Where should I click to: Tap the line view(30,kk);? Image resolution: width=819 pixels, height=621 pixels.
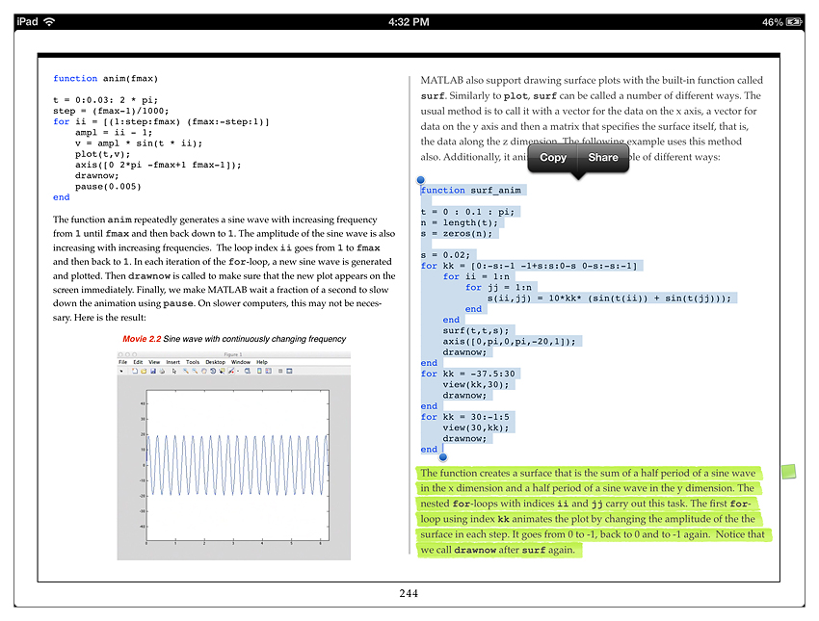pyautogui.click(x=475, y=427)
